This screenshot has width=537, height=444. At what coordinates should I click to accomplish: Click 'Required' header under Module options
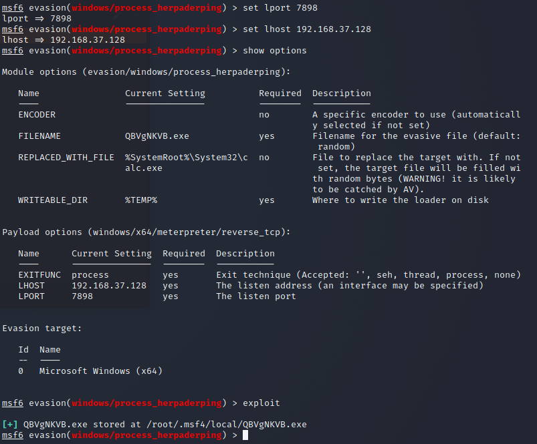[280, 93]
